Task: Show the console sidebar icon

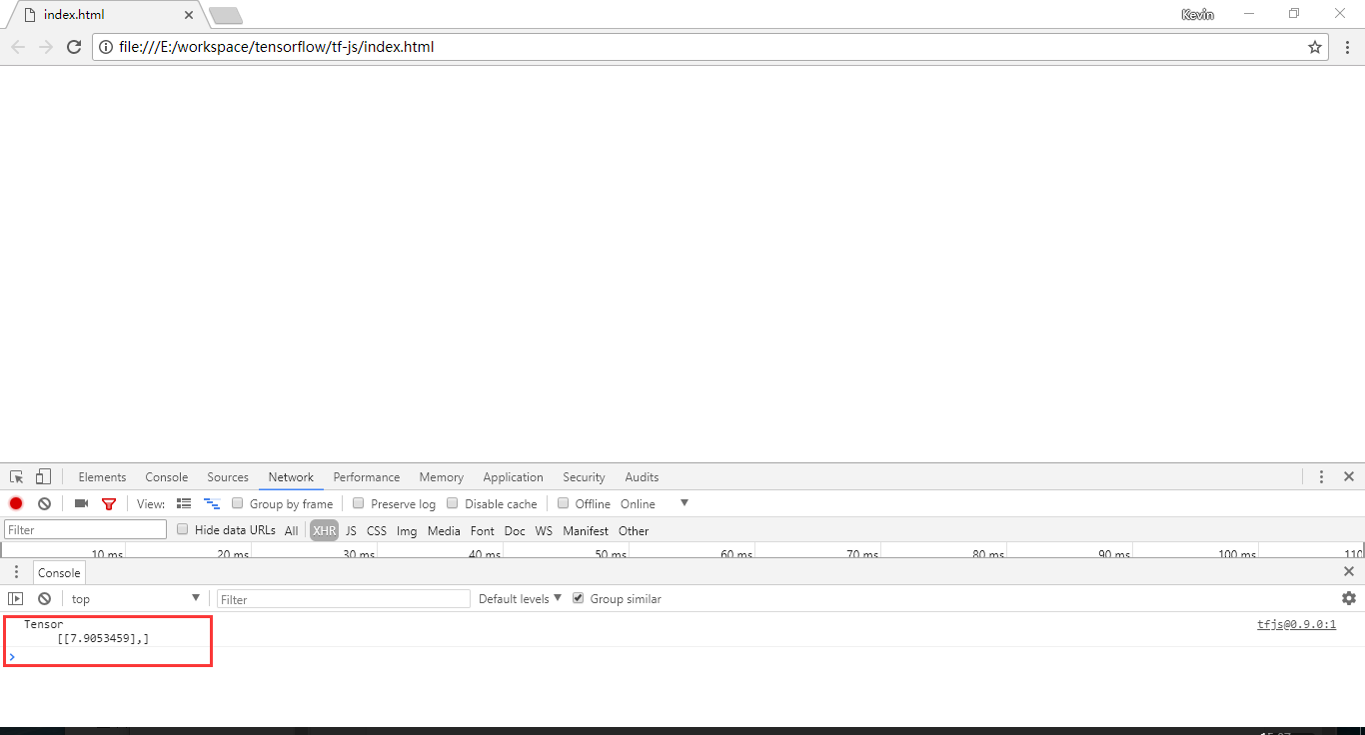Action: tap(16, 599)
